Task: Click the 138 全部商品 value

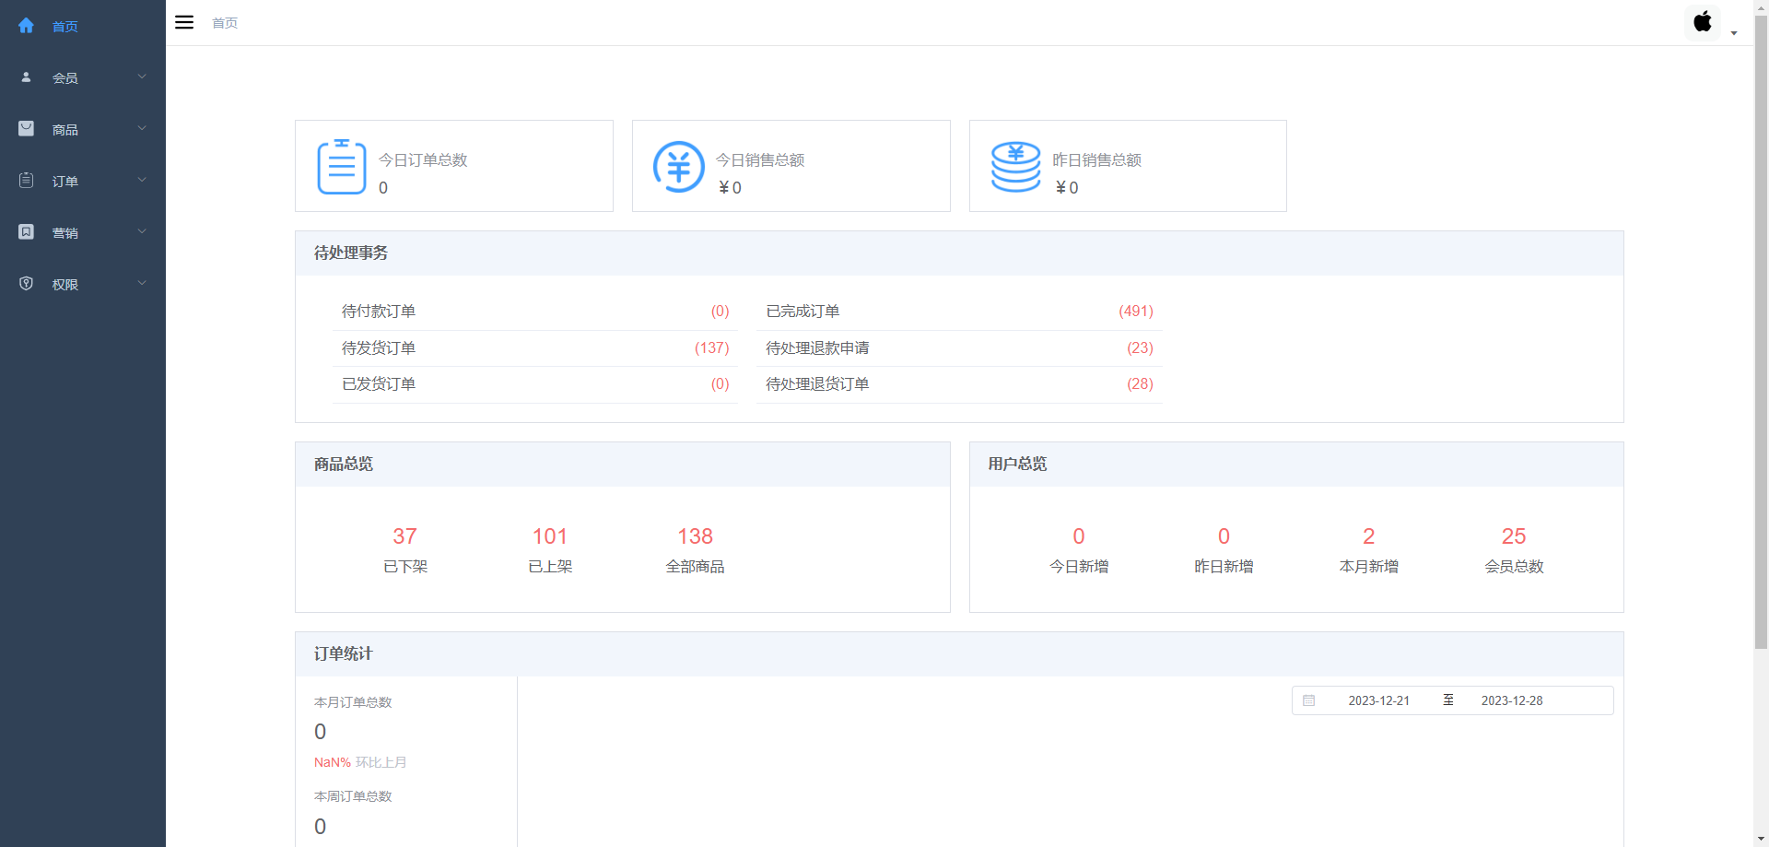Action: pyautogui.click(x=695, y=536)
